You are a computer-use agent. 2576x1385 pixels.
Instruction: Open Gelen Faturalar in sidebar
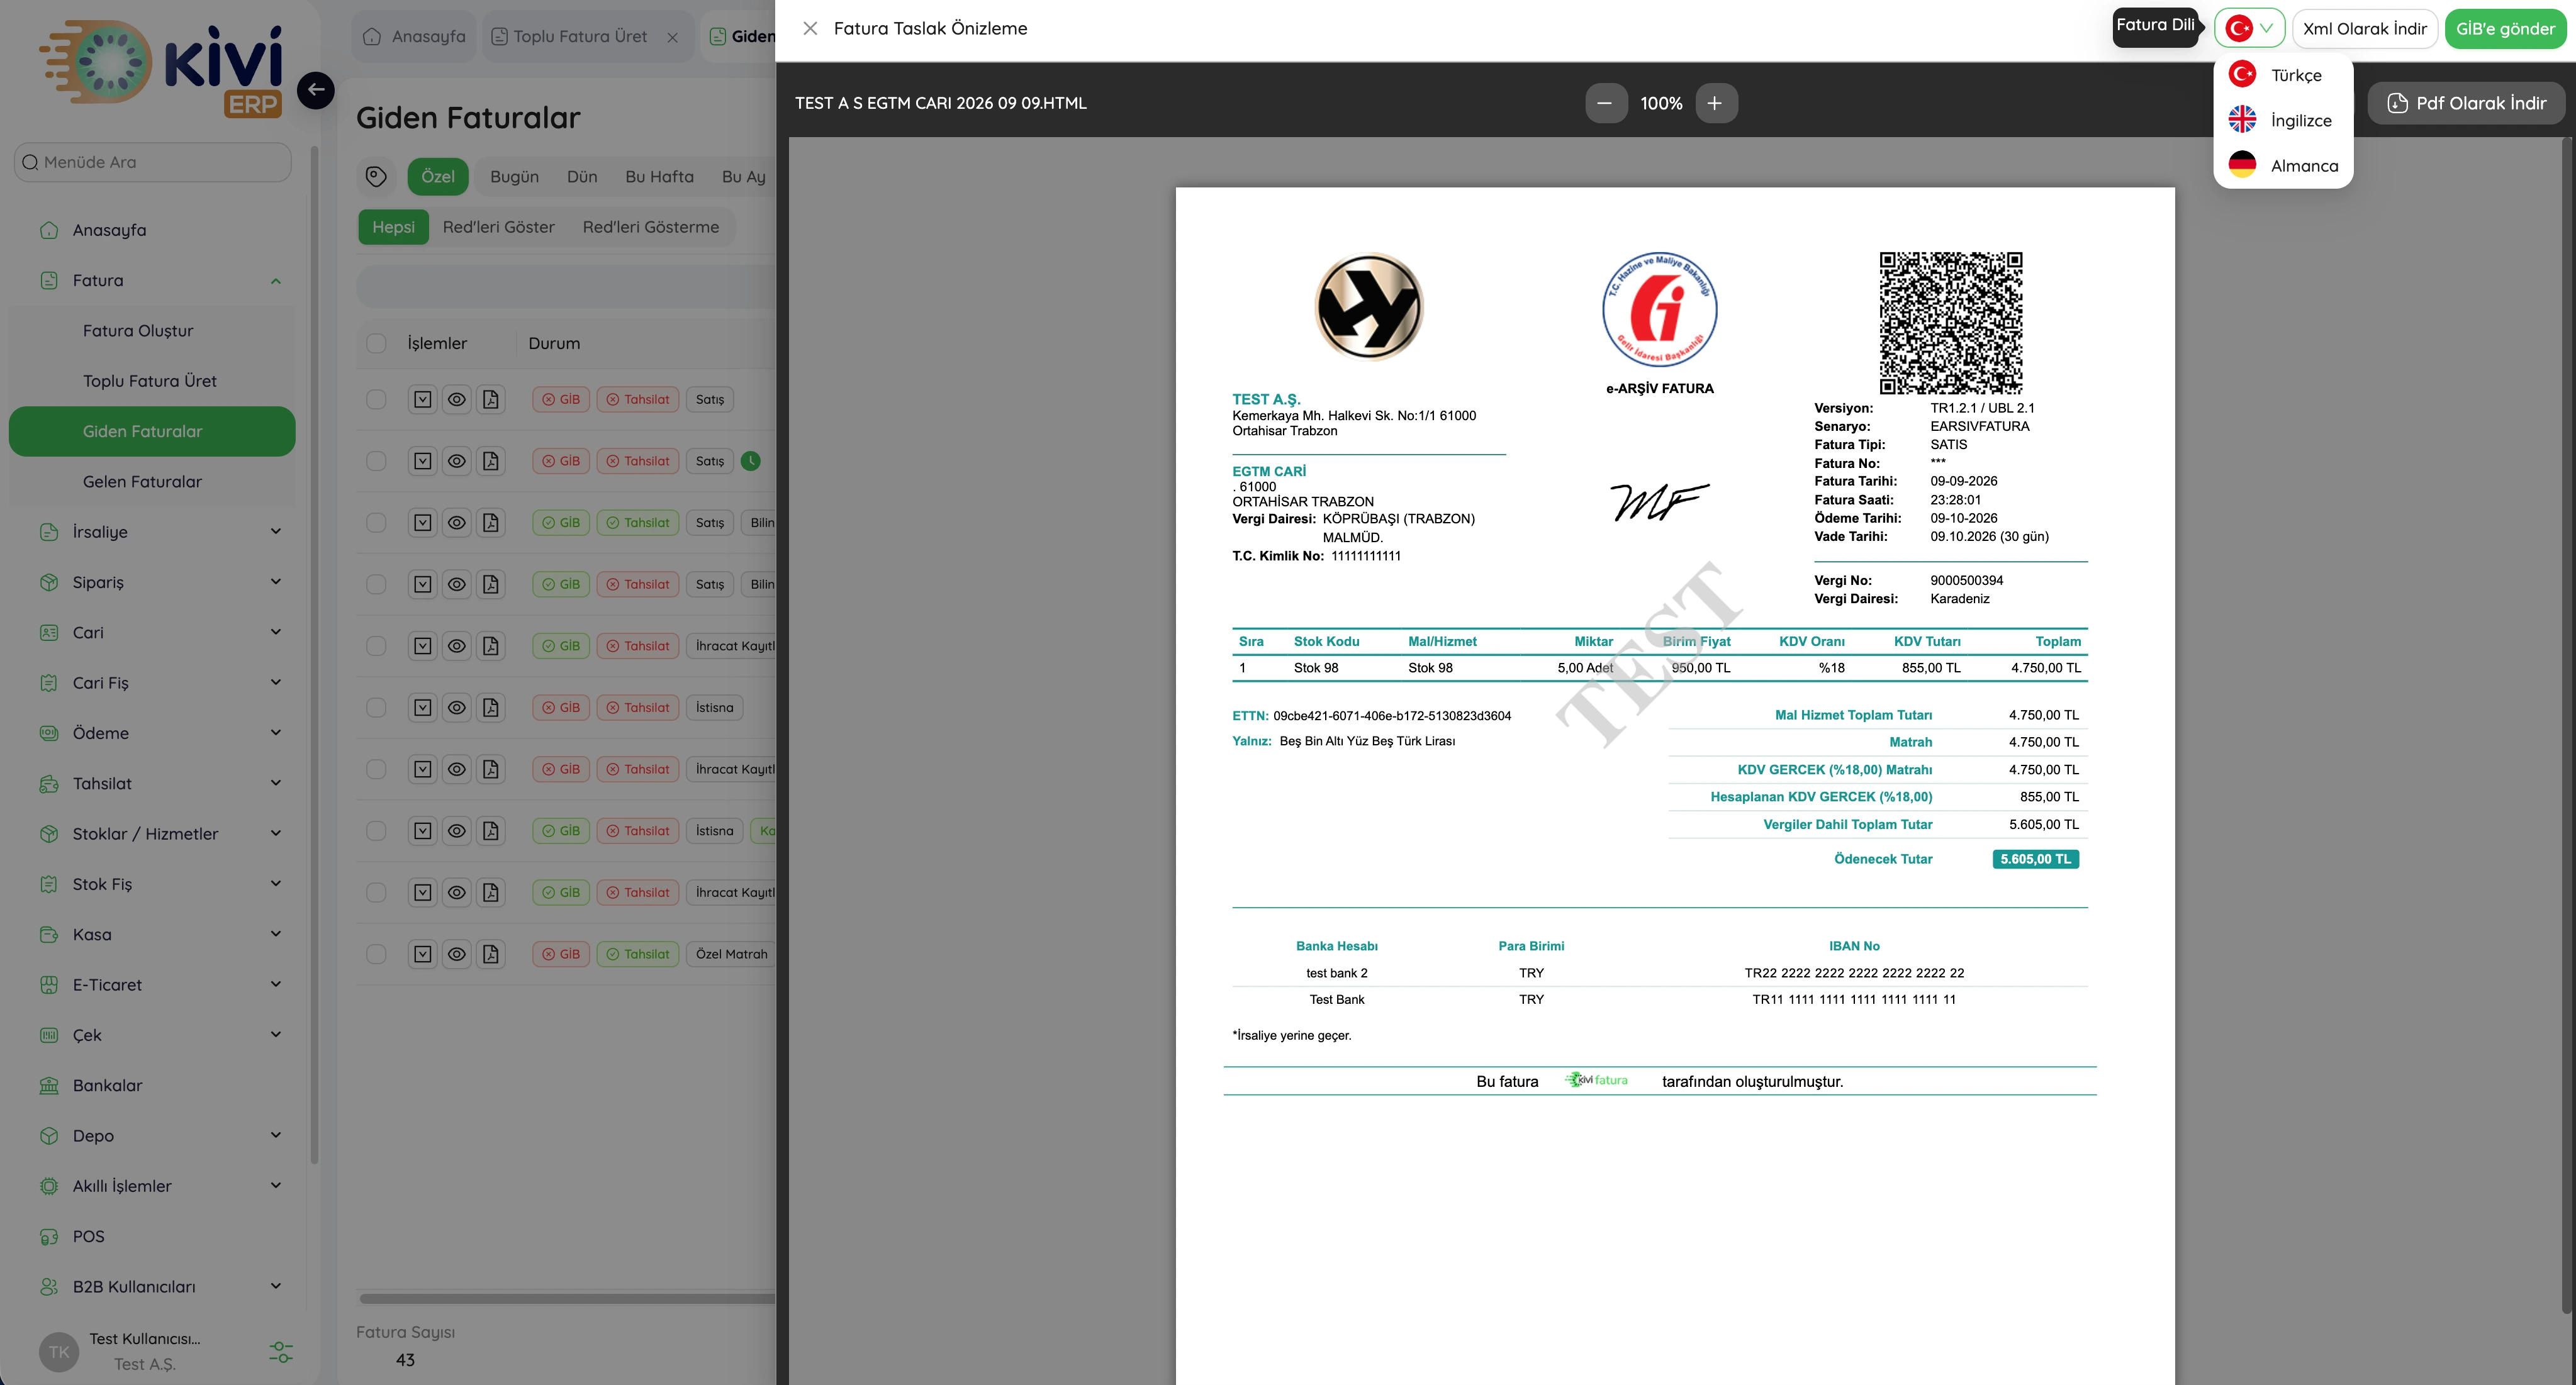[x=152, y=482]
